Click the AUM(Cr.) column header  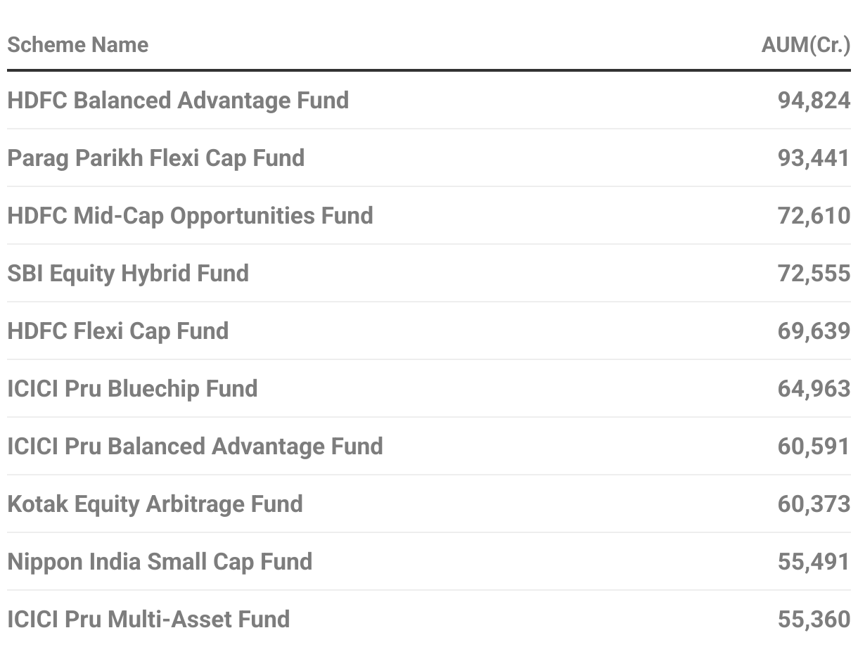pos(805,45)
